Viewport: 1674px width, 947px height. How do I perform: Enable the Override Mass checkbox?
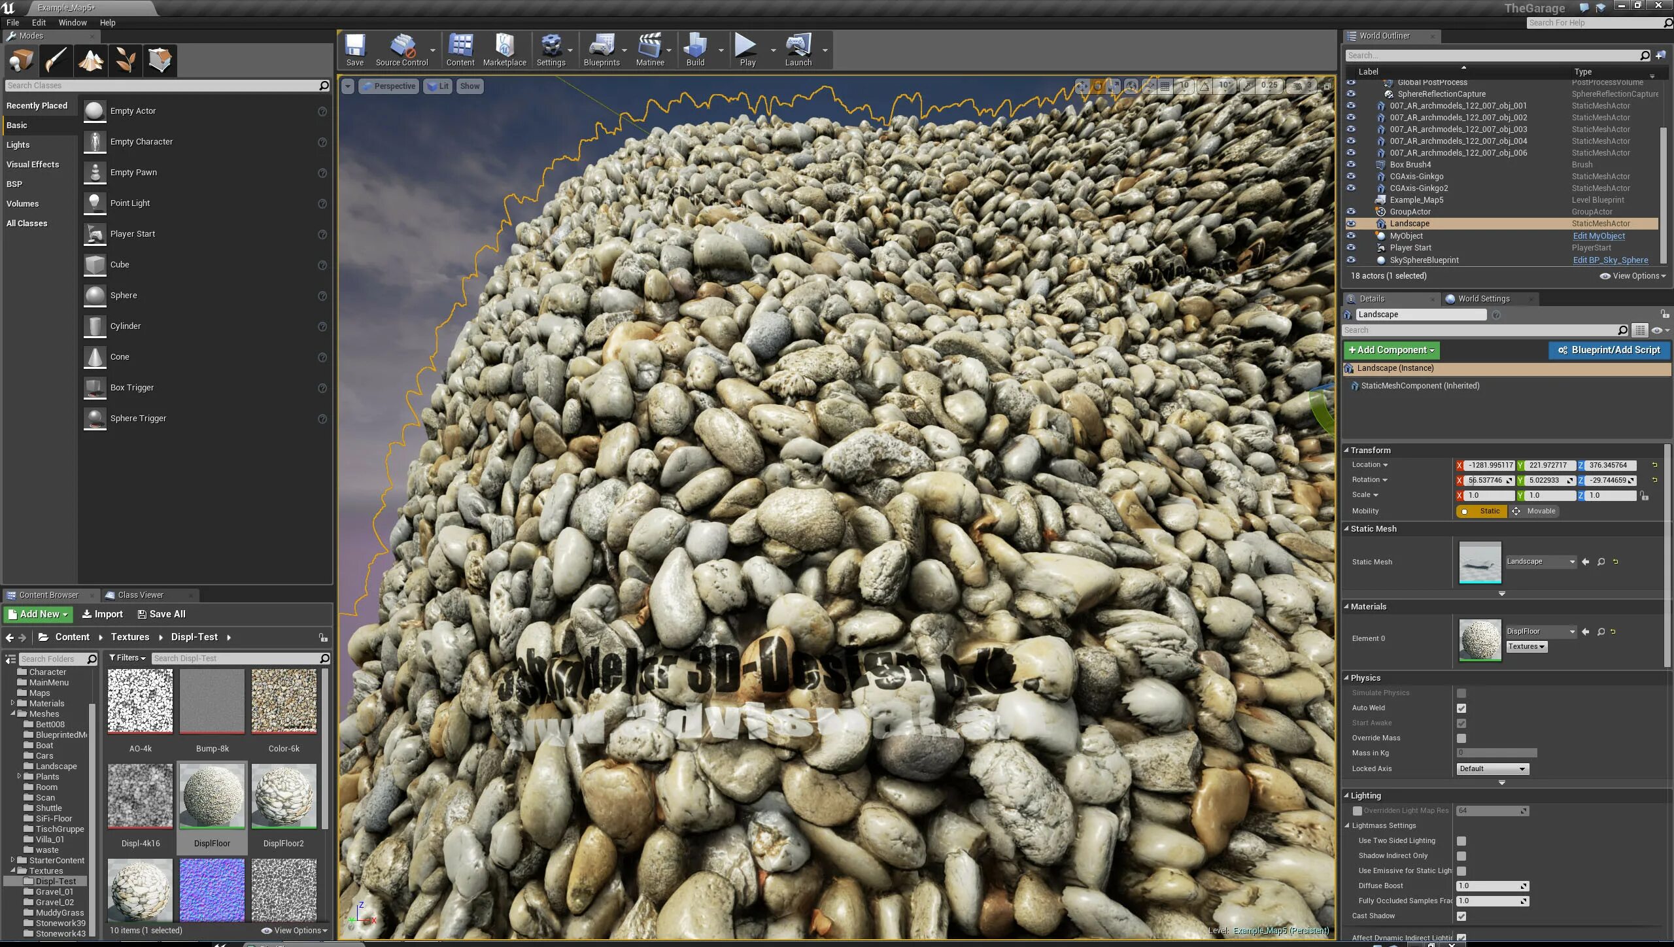(x=1461, y=738)
